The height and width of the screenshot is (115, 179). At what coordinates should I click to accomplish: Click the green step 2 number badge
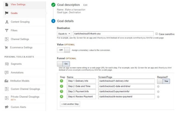click(x=61, y=86)
